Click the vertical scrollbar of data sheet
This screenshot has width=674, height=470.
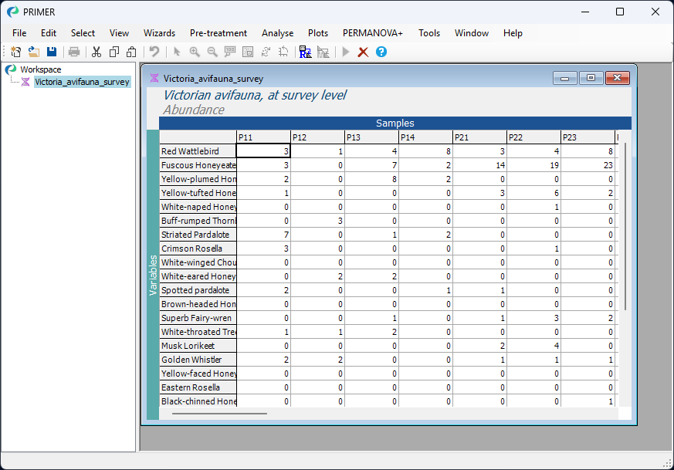pyautogui.click(x=625, y=225)
